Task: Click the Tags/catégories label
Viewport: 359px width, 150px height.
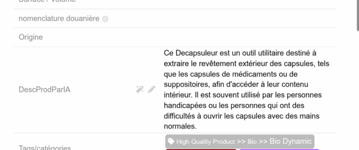Action: [45, 148]
